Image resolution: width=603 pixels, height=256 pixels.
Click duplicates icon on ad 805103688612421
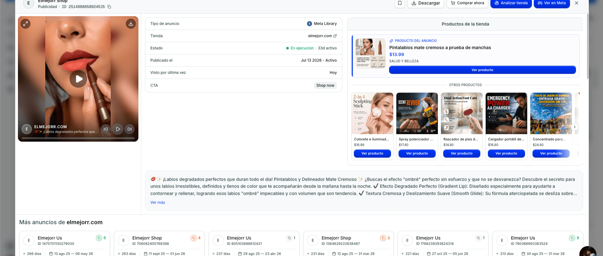coord(289,238)
